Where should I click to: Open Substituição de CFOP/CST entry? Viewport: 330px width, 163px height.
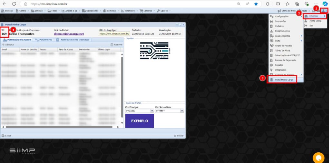pos(286,55)
